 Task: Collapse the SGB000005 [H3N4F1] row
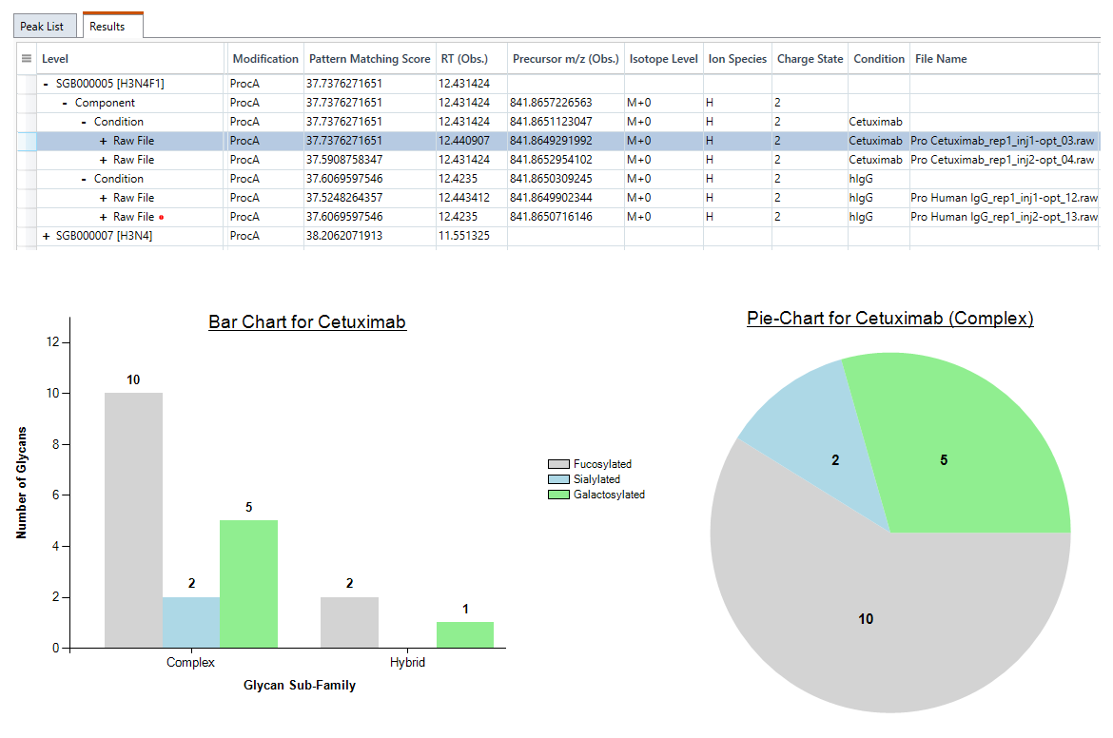(47, 84)
